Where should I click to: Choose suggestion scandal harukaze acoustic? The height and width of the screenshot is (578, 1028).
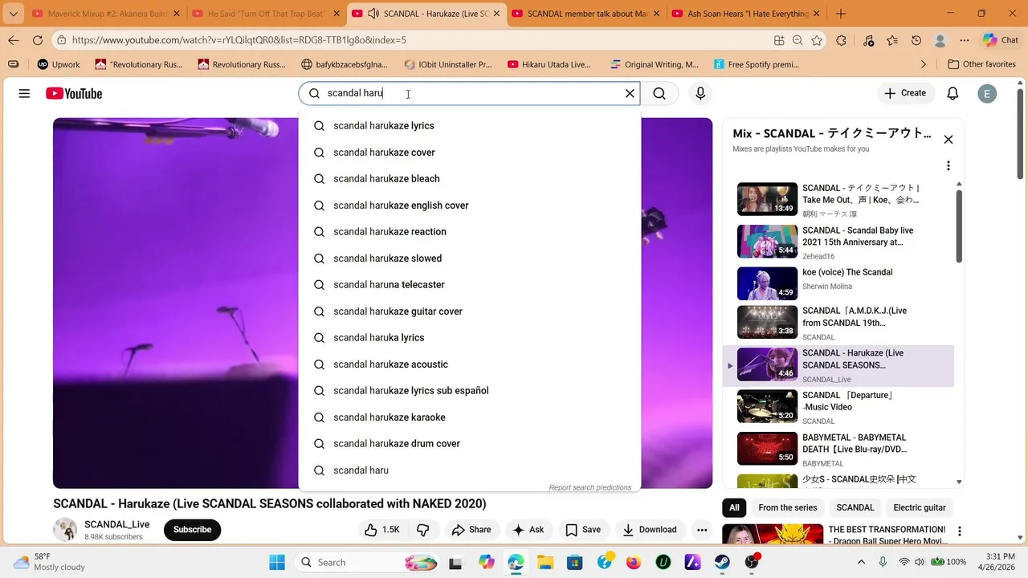pyautogui.click(x=470, y=364)
